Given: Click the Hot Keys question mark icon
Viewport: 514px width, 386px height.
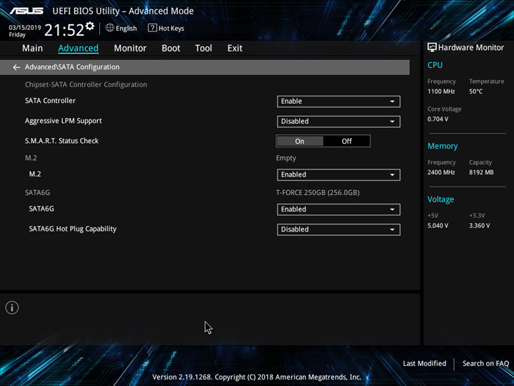Looking at the screenshot, I should tap(152, 28).
